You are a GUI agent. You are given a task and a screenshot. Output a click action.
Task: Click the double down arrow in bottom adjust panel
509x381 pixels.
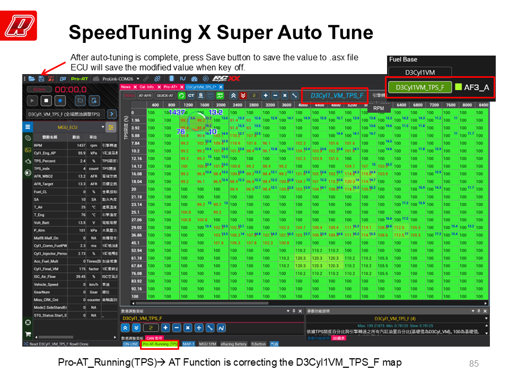[x=136, y=328]
